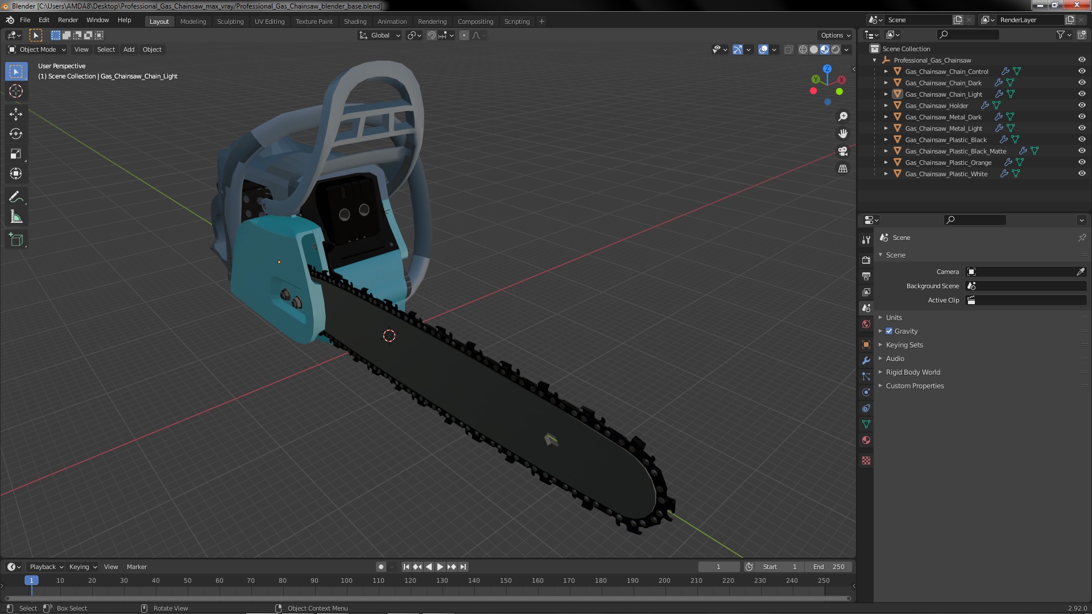This screenshot has width=1092, height=614.
Task: Expand the Rigid Body World panel
Action: [x=912, y=372]
